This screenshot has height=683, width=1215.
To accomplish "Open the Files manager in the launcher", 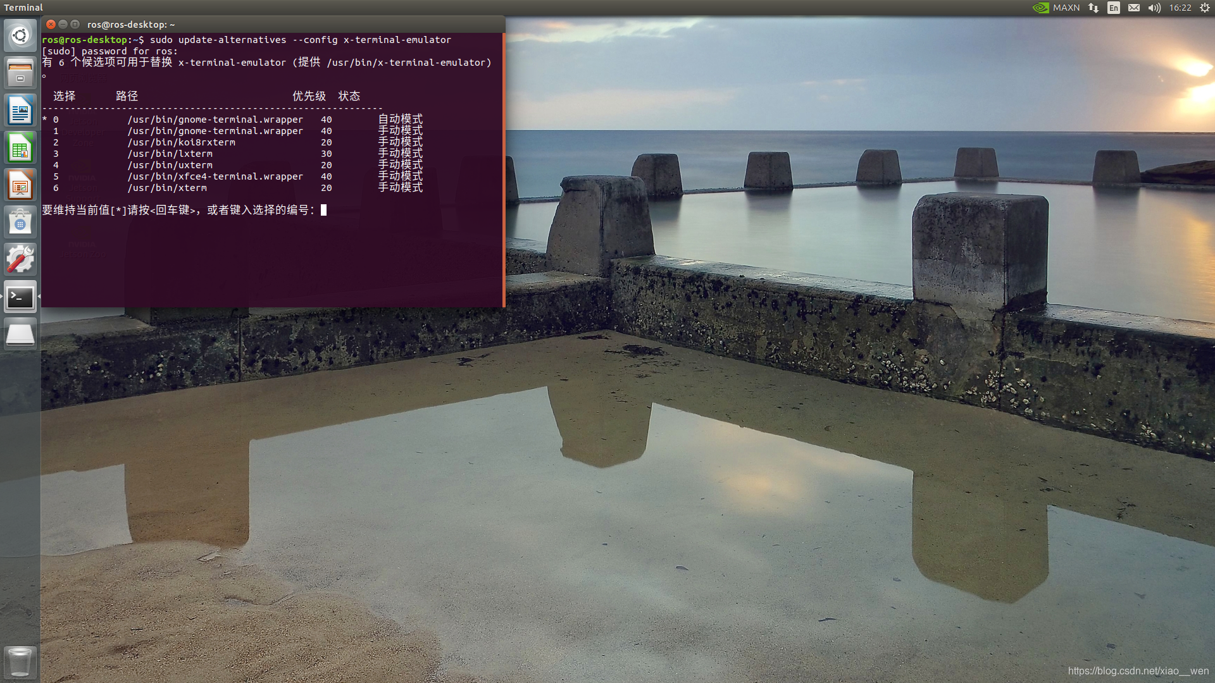I will click(20, 73).
